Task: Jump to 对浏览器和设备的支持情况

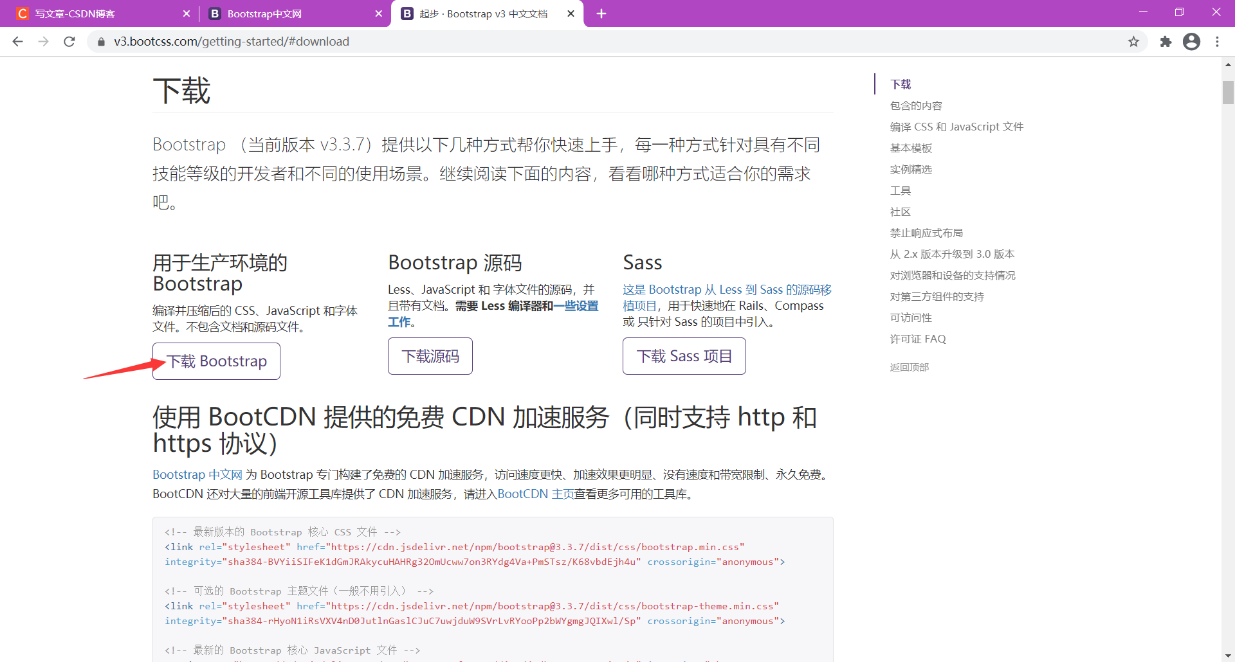Action: (953, 275)
